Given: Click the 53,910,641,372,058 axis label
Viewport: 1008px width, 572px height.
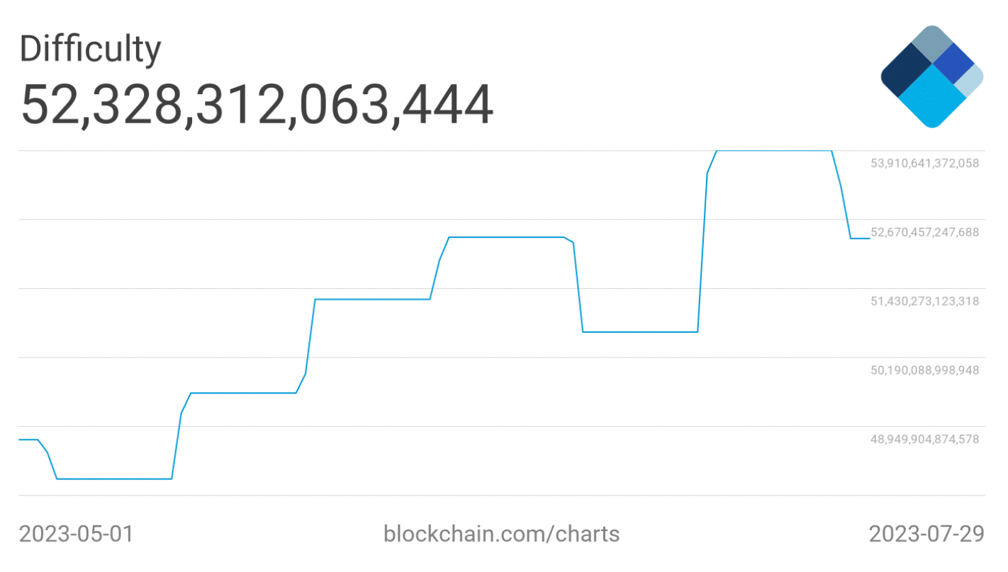Looking at the screenshot, I should pyautogui.click(x=924, y=164).
